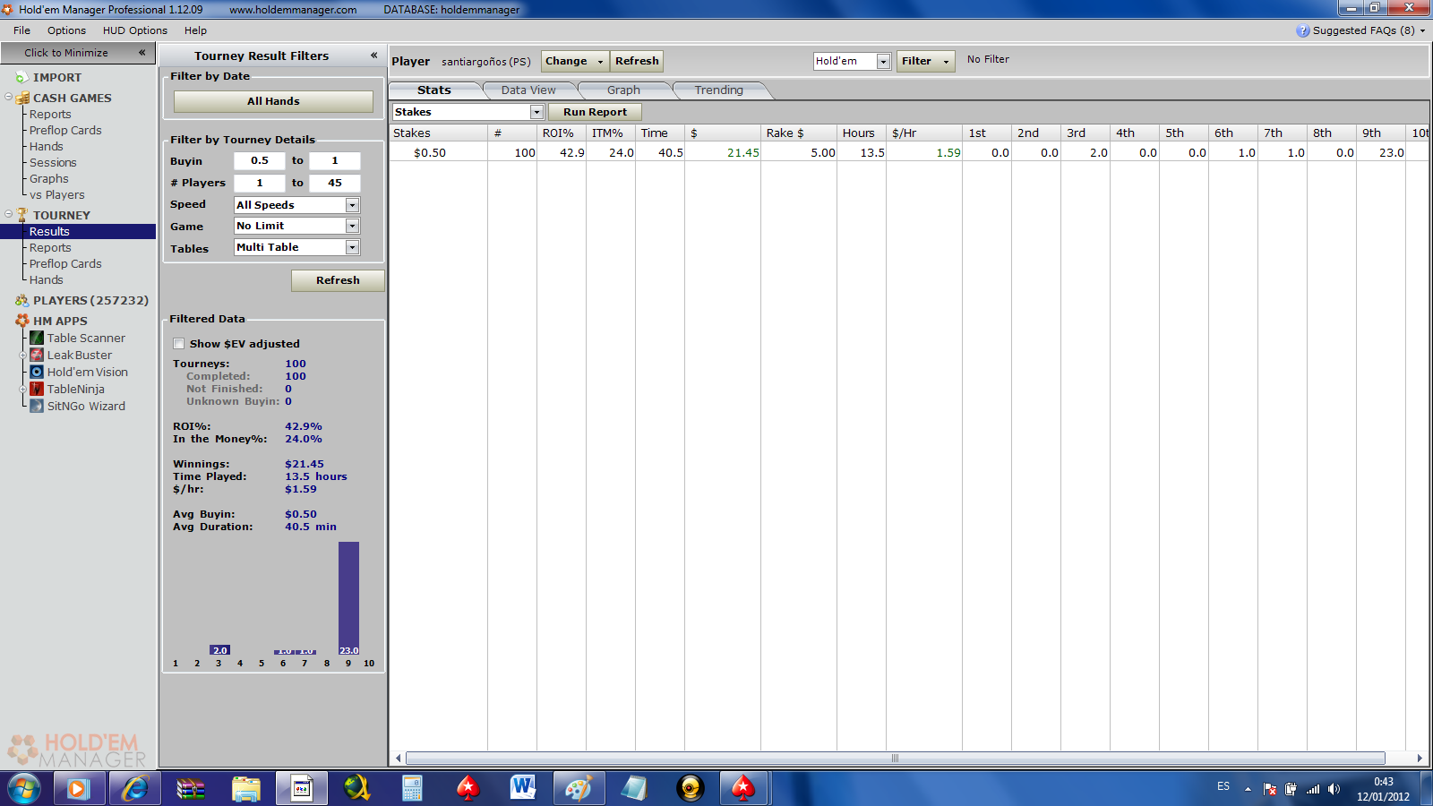Open the Change player dropdown
This screenshot has height=806, width=1433.
pyautogui.click(x=575, y=61)
